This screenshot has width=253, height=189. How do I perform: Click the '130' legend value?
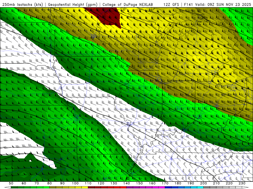pos(114,183)
